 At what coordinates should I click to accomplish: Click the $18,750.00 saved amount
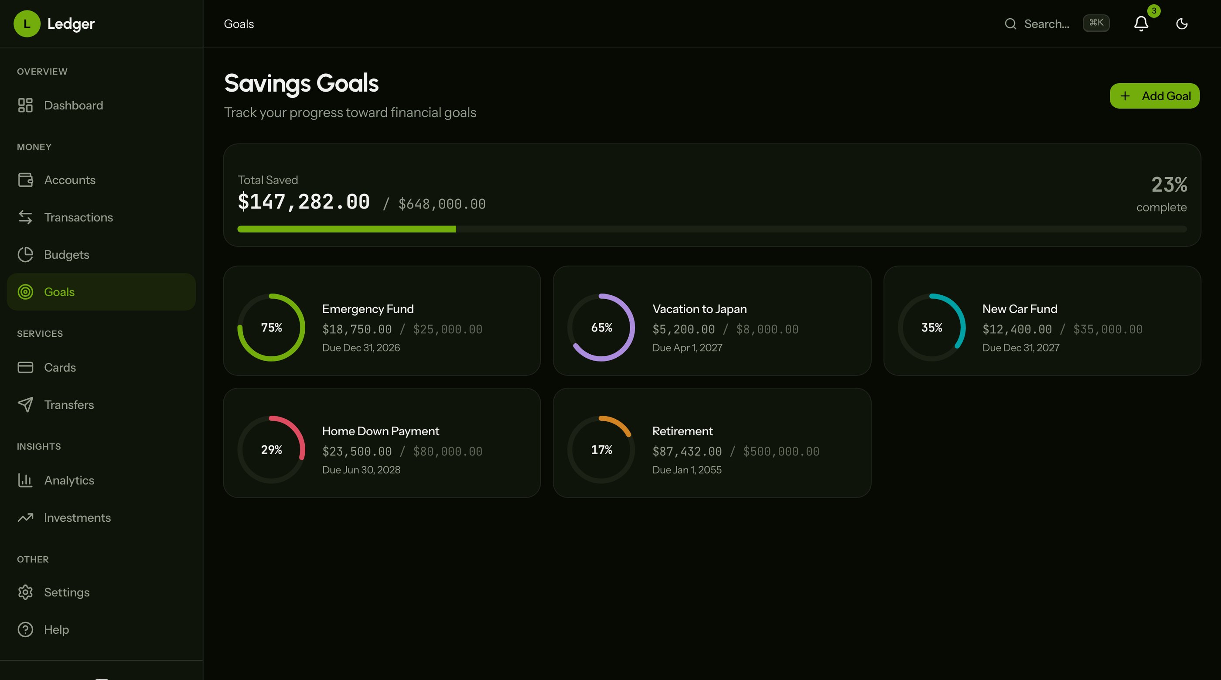(357, 329)
